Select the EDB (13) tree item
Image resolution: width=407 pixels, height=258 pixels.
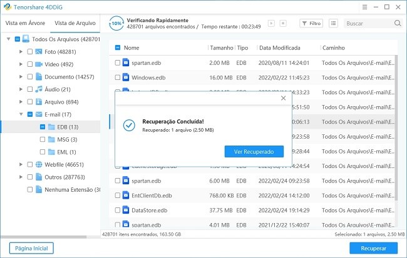(51, 127)
